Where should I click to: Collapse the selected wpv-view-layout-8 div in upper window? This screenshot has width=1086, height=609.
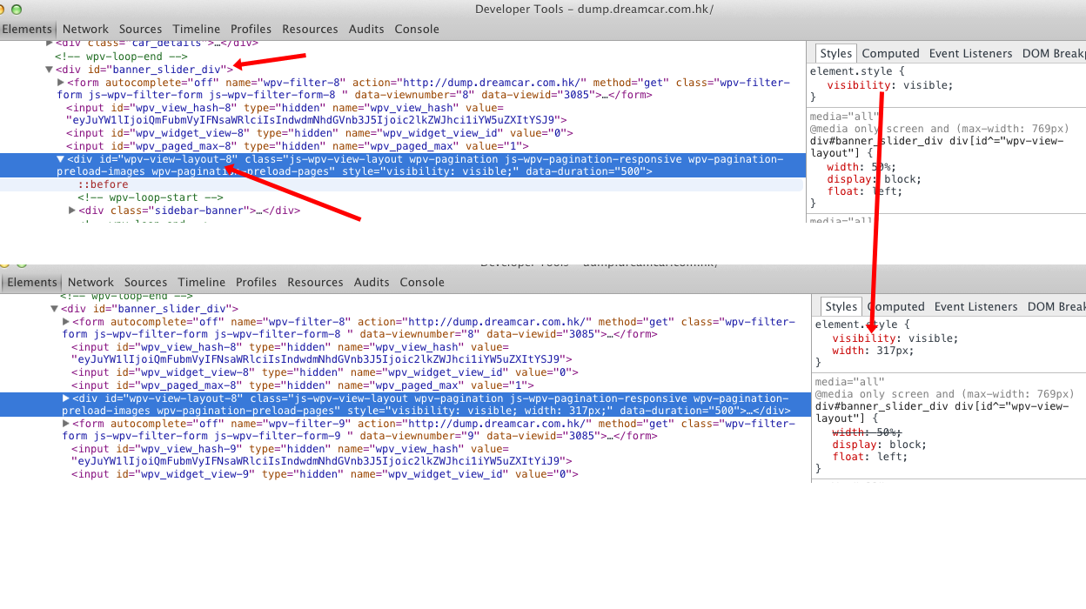coord(61,159)
